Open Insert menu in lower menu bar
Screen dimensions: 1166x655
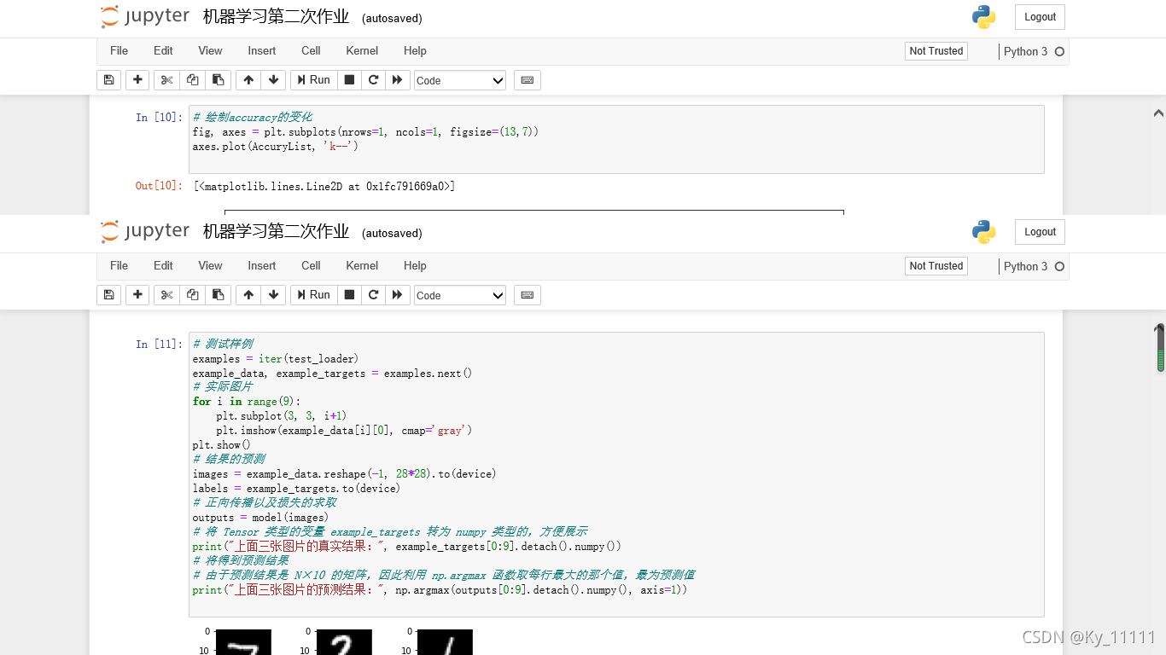tap(262, 266)
